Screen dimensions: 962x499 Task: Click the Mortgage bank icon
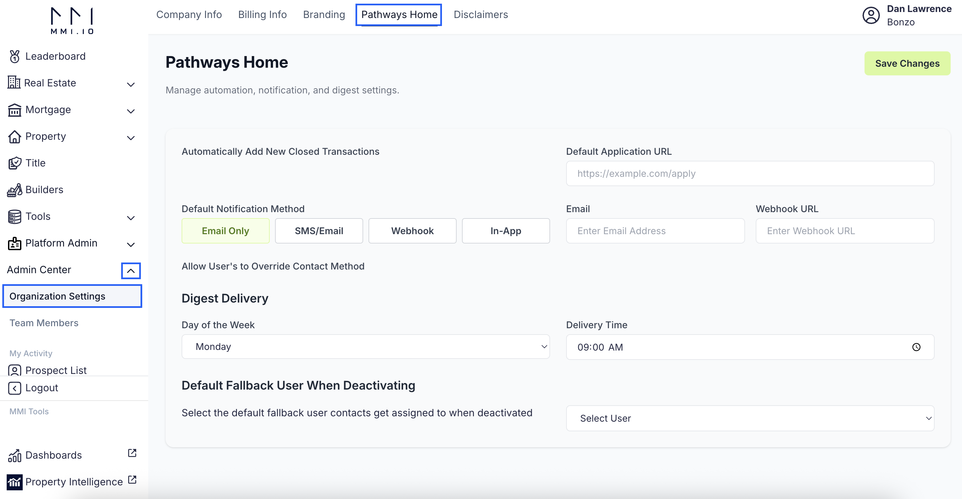[15, 110]
